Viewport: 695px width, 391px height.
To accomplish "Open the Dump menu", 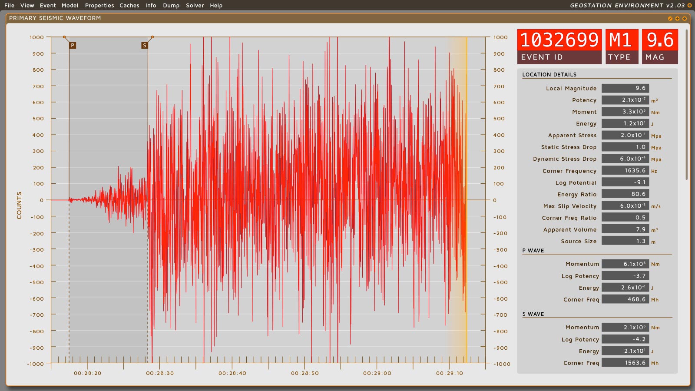I will [x=171, y=6].
